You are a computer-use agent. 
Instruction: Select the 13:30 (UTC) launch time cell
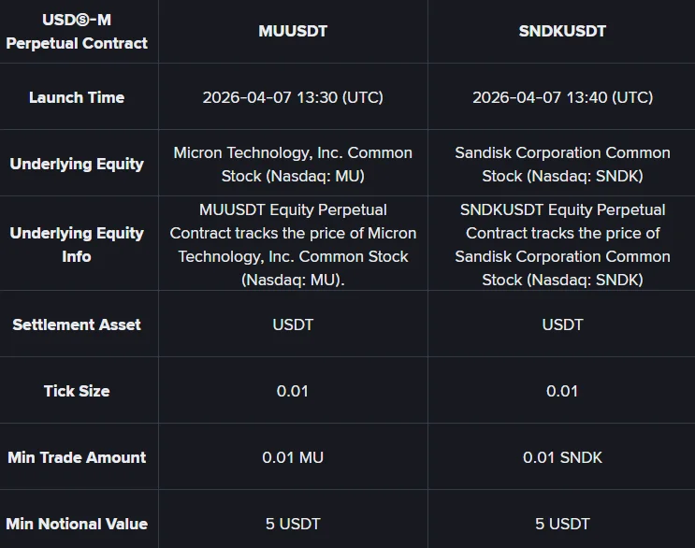(x=293, y=97)
